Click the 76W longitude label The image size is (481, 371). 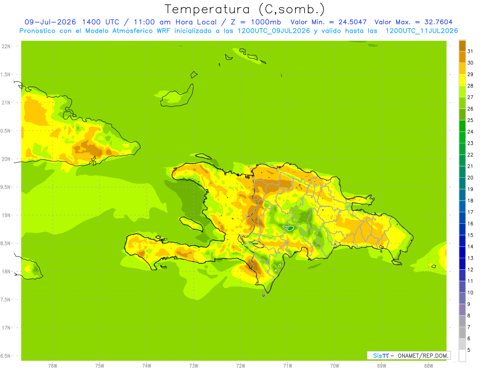(53, 365)
